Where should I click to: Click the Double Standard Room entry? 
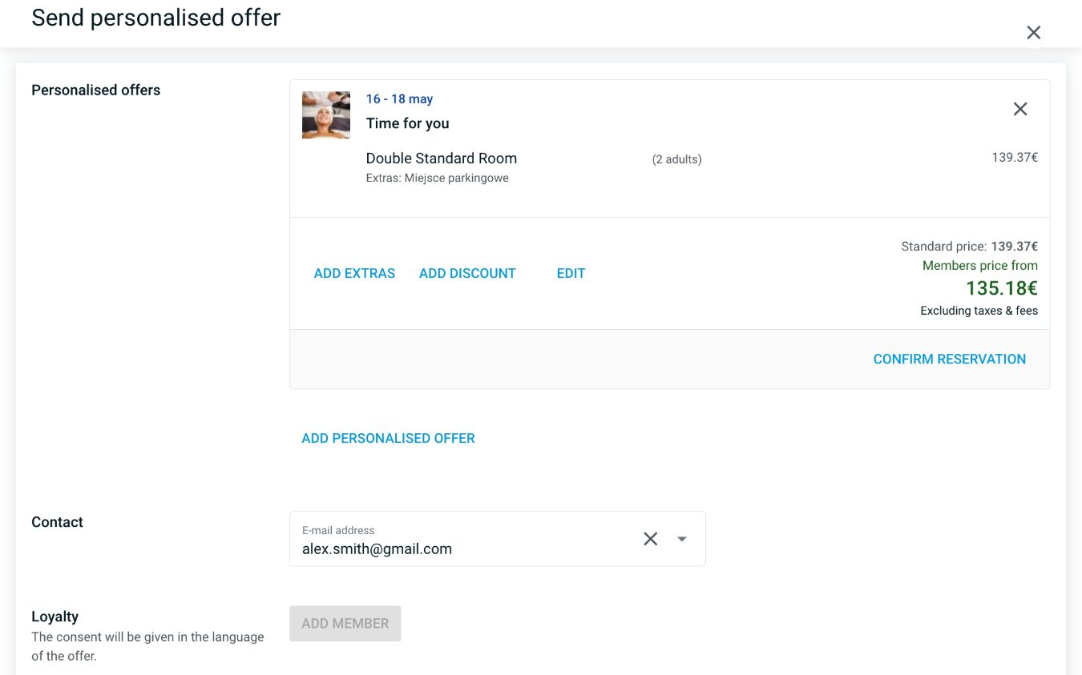[x=441, y=159]
